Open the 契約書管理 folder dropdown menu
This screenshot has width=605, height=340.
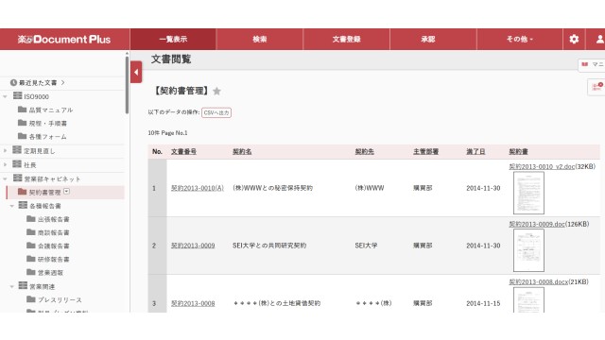67,191
